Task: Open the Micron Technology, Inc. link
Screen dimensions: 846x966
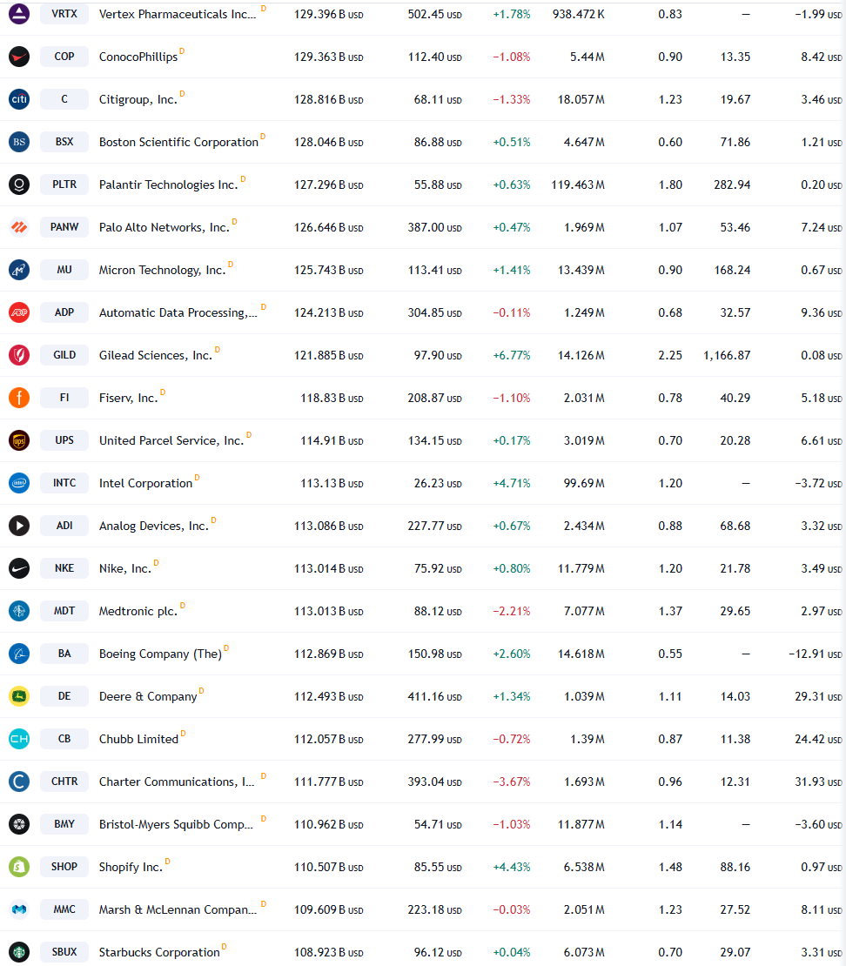Action: click(x=163, y=270)
